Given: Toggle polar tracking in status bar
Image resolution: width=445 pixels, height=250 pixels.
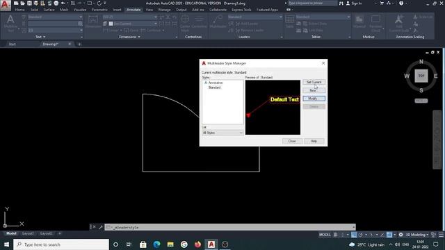Looking at the screenshot, I should click(x=361, y=235).
